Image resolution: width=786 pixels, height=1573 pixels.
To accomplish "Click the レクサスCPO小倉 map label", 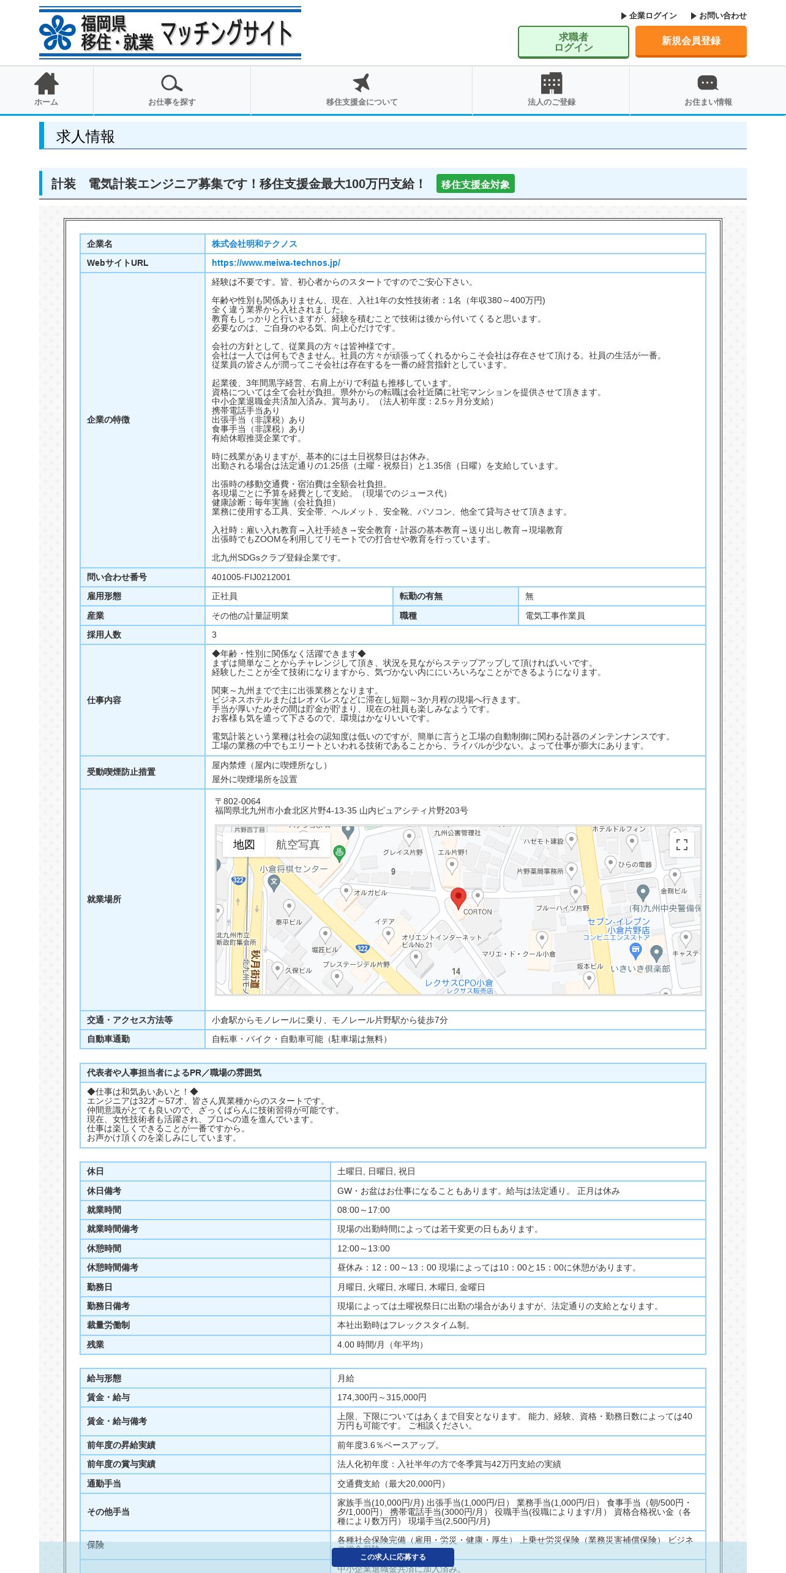I will (458, 983).
